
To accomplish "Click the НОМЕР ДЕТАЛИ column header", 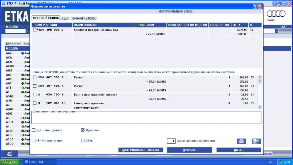I will click(x=52, y=25).
